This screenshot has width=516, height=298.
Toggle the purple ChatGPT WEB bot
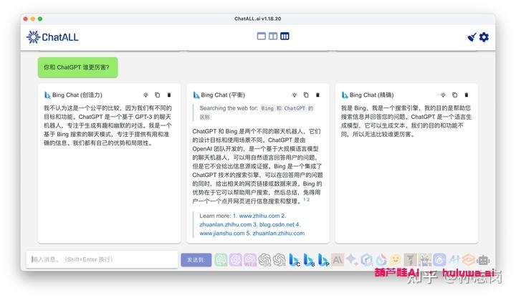pos(250,260)
